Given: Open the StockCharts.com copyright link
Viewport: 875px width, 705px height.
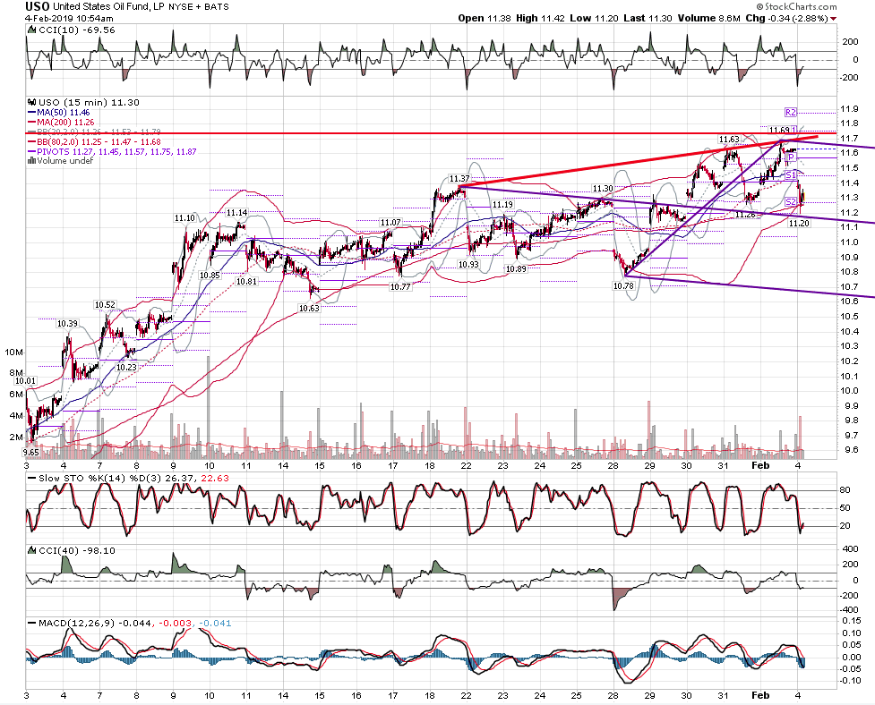Looking at the screenshot, I should pos(796,6).
